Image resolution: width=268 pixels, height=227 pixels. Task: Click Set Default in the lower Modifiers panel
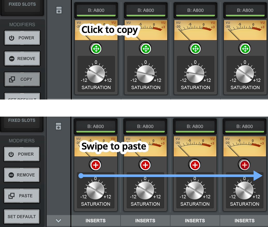(x=22, y=216)
